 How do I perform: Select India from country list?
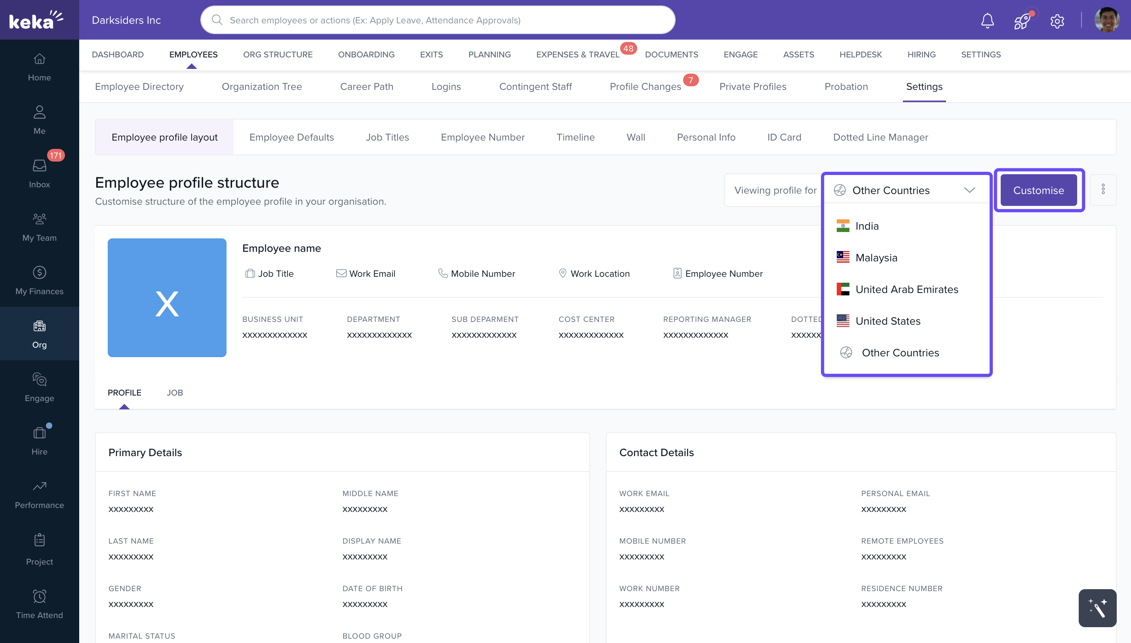[x=866, y=226]
